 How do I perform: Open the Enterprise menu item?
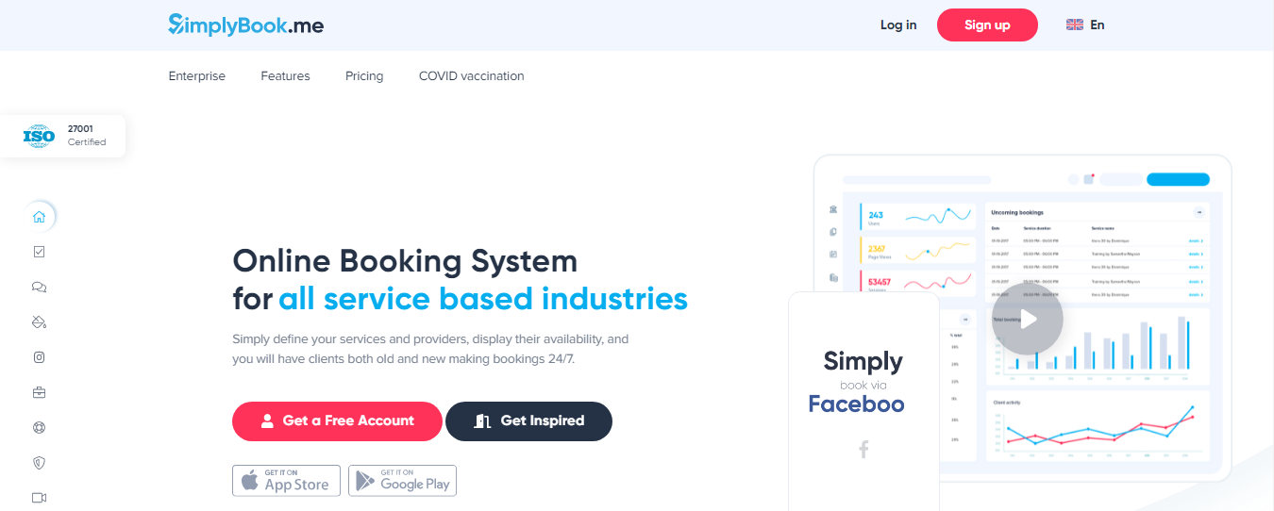pos(197,76)
